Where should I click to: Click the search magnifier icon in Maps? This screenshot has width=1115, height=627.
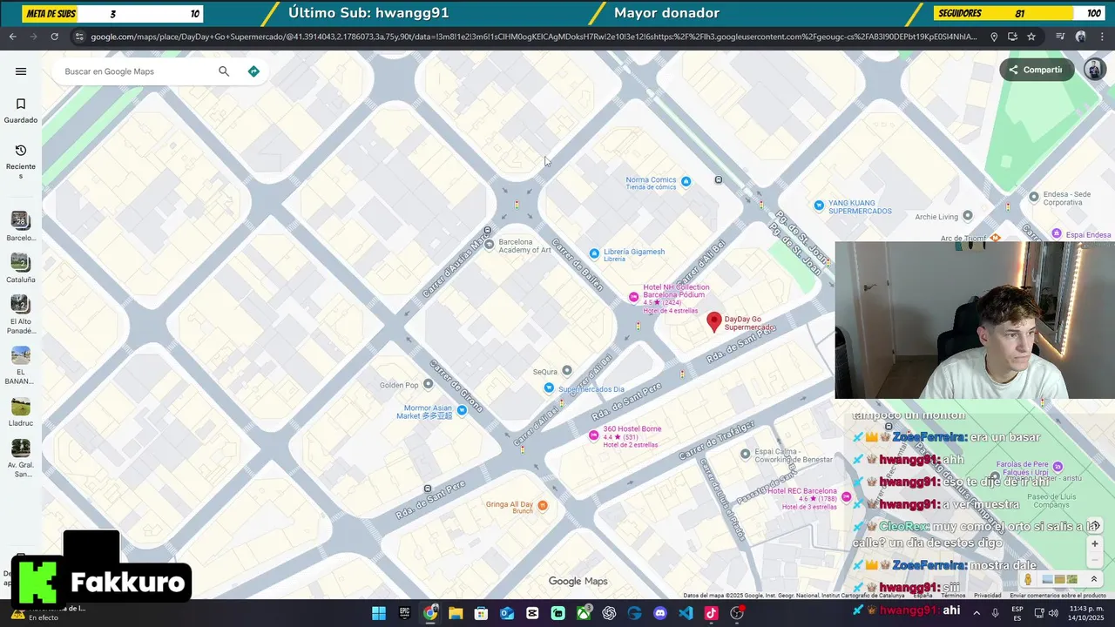point(224,71)
